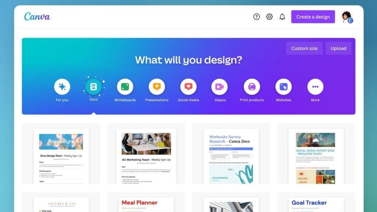Choose the Websites cursor icon

coord(283,87)
